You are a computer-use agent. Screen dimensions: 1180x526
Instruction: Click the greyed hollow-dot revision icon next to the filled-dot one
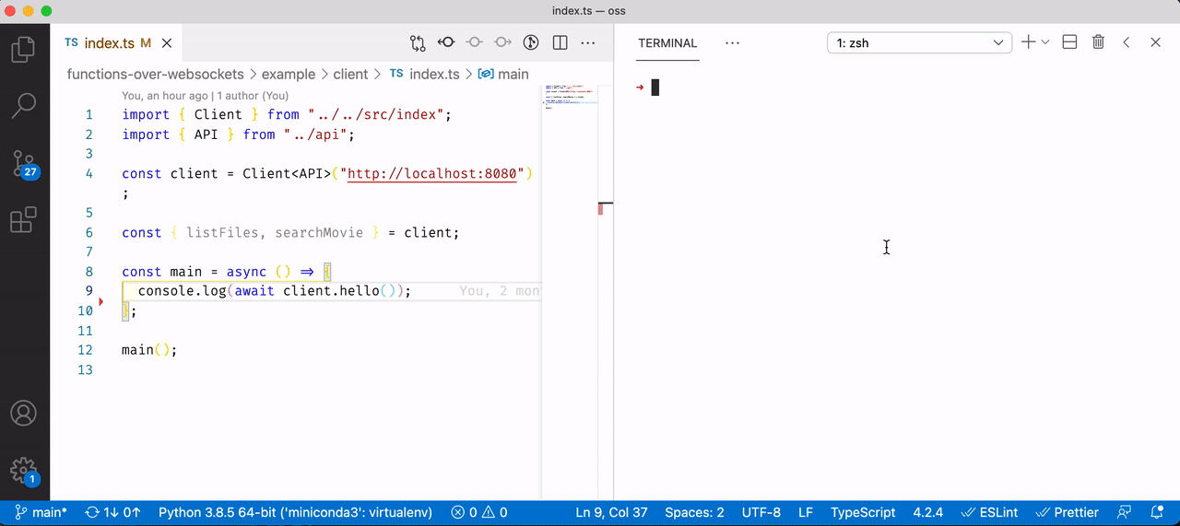pyautogui.click(x=475, y=42)
